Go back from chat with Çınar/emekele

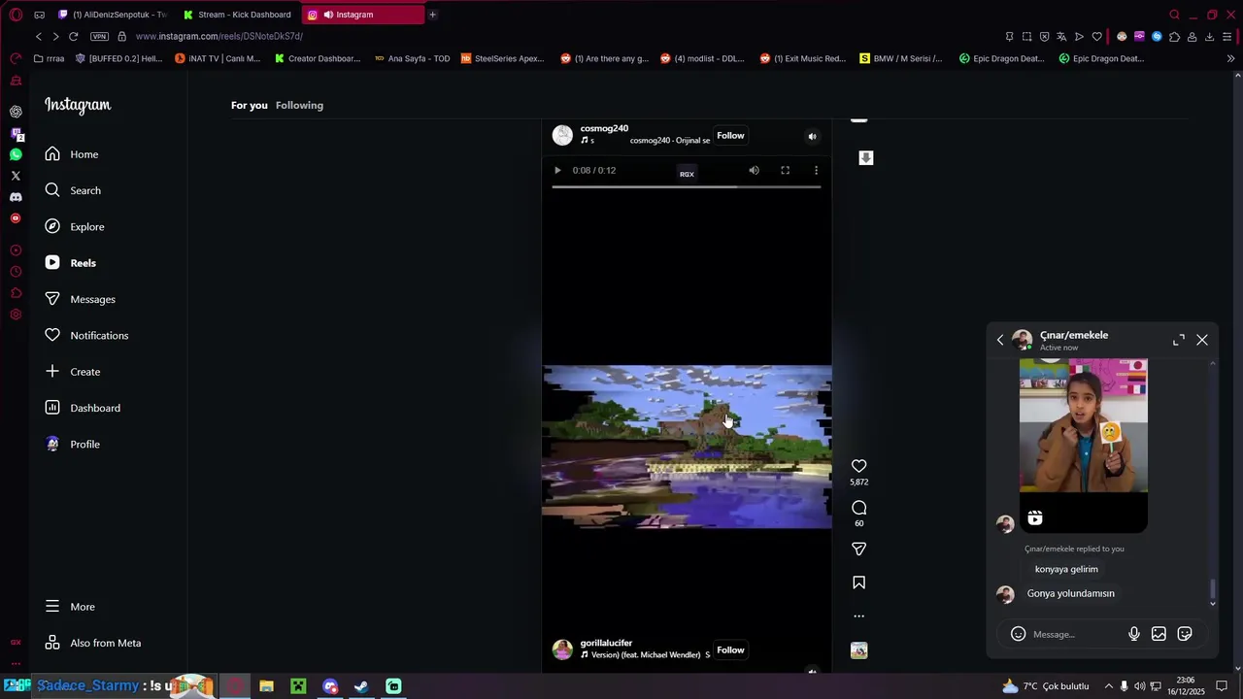tap(1000, 340)
